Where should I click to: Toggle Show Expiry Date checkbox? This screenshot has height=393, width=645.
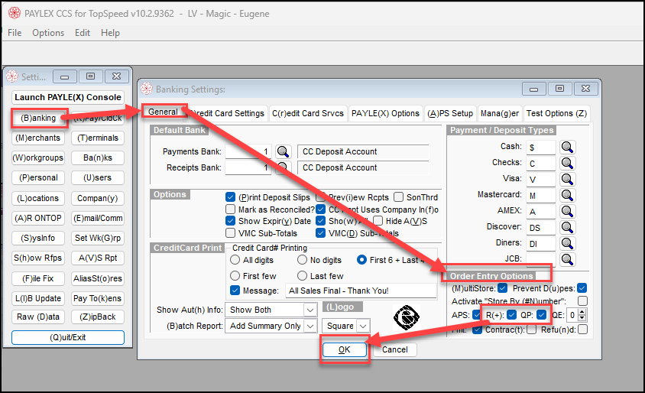point(230,221)
